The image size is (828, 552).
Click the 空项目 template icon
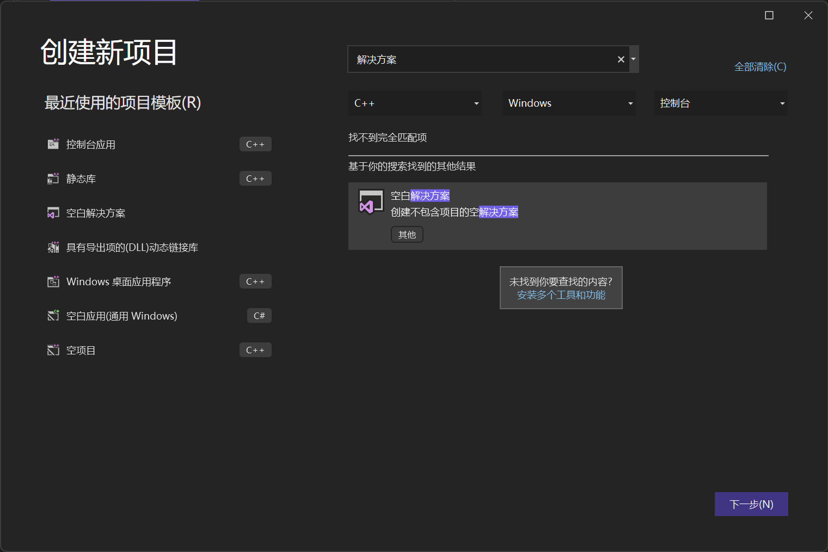[x=53, y=350]
